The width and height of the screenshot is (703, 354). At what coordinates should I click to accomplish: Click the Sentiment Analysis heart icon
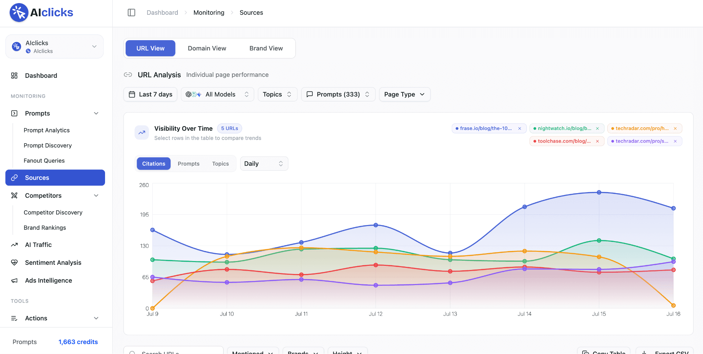pos(14,263)
